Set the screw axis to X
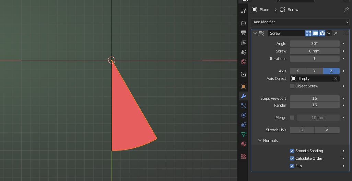This screenshot has height=181, width=352. coord(298,71)
